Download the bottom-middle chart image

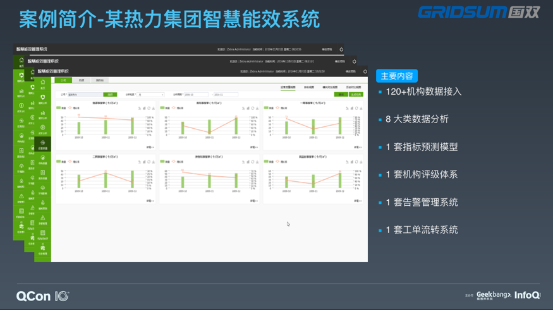tap(257, 162)
